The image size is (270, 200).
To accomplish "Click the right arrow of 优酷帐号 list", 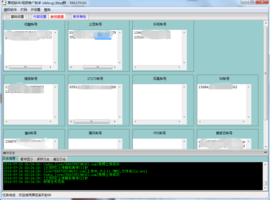I will coord(50,67).
